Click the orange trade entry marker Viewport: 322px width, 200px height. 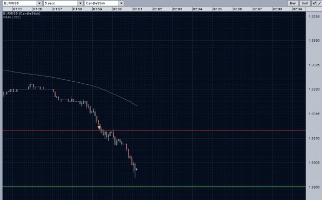[99, 128]
